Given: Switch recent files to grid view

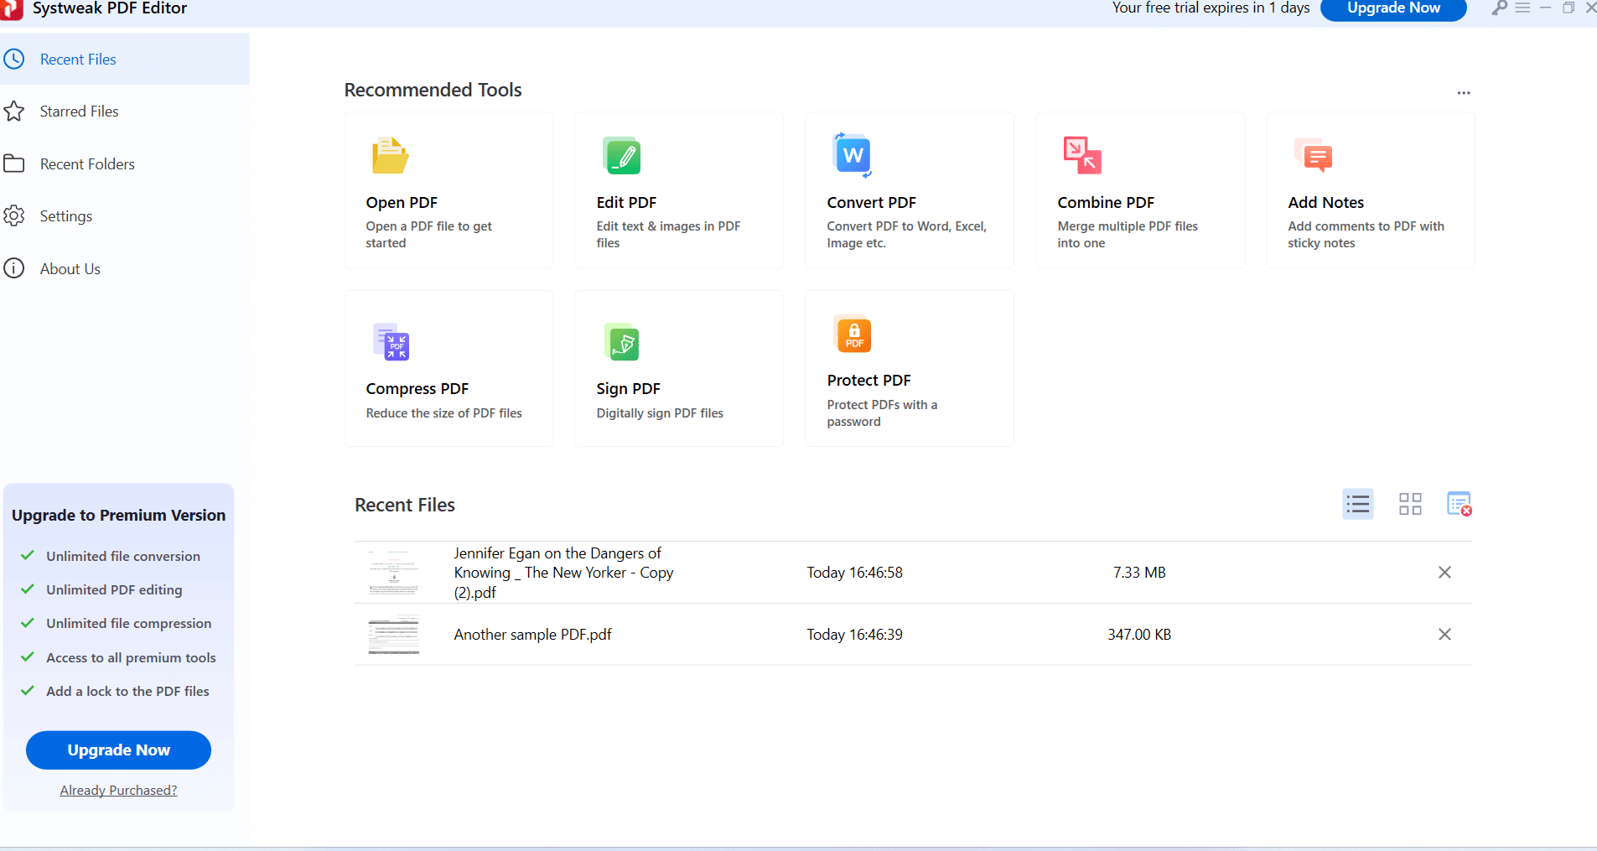Looking at the screenshot, I should point(1410,504).
